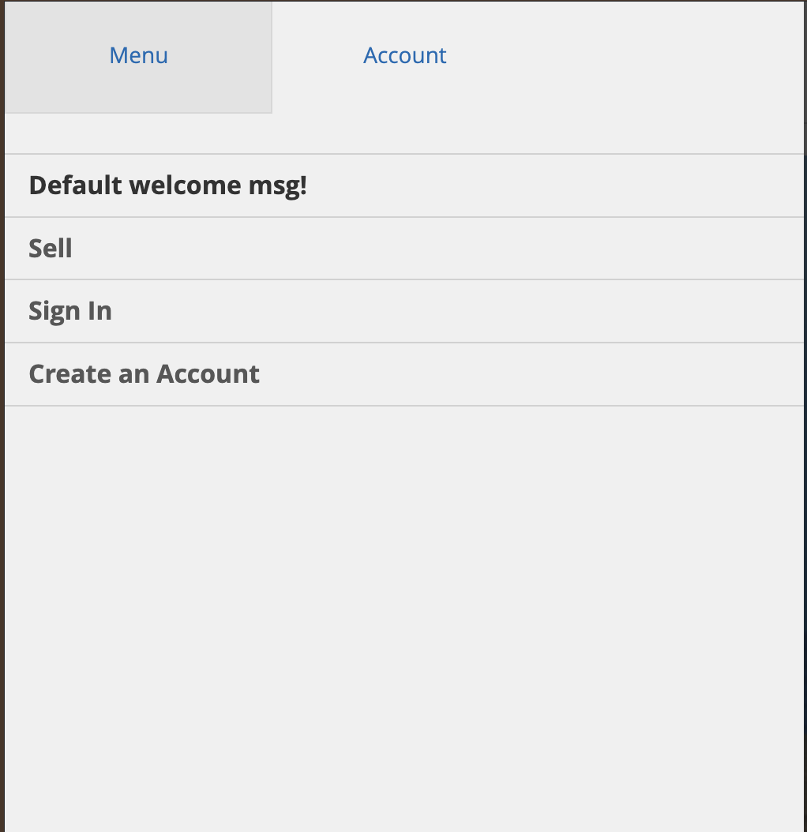Tap the word Menu in tab bar
Screen dimensions: 807x832
[138, 56]
